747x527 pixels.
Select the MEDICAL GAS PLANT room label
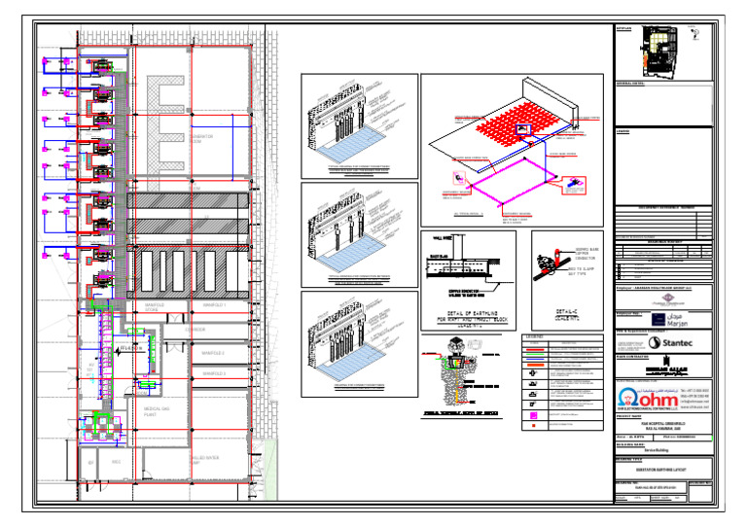(x=157, y=412)
